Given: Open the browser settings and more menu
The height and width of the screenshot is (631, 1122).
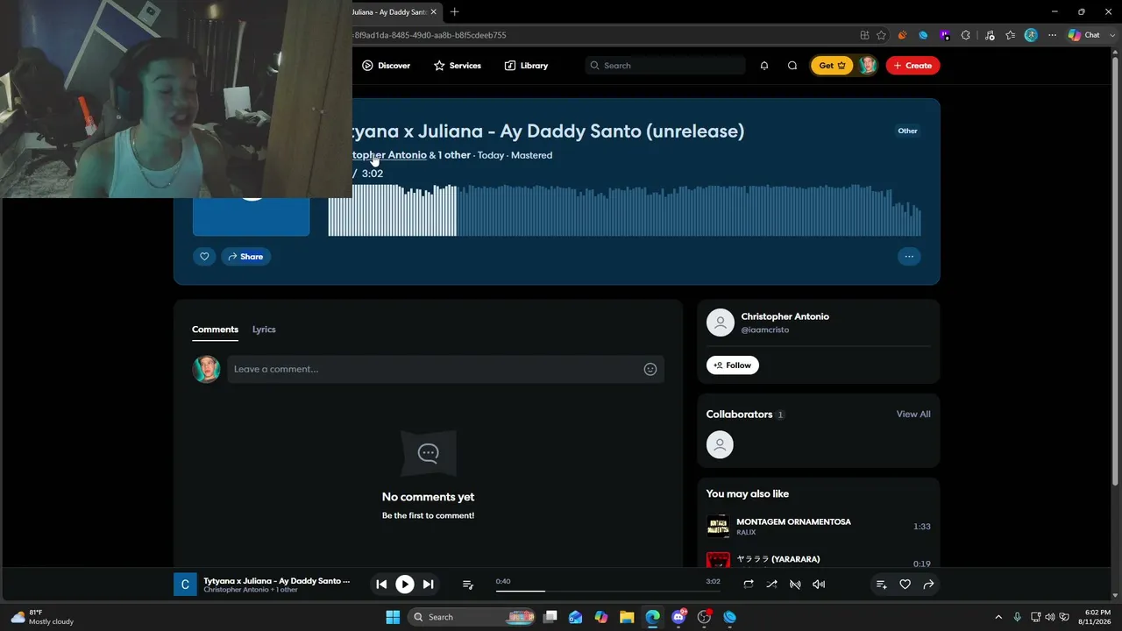Looking at the screenshot, I should [1052, 35].
